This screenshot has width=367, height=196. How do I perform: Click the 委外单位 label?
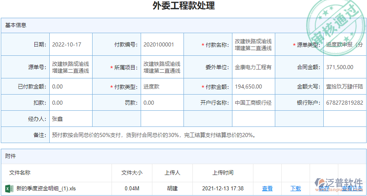[x=218, y=67]
